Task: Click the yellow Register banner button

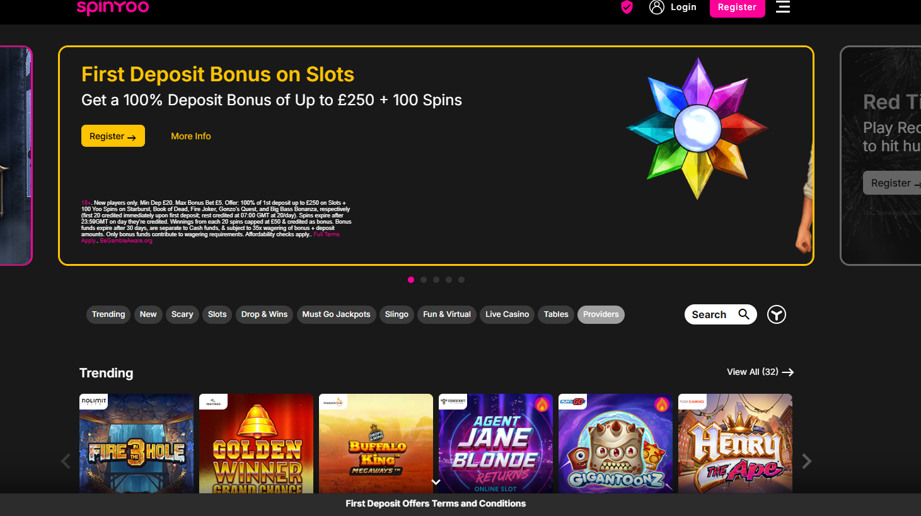Action: (113, 136)
